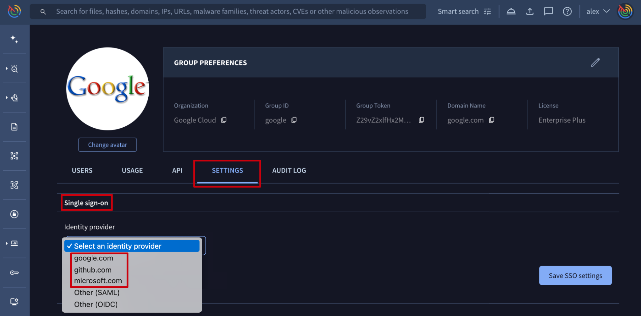This screenshot has height=316, width=641.
Task: Copy the Domain Name google.com
Action: pyautogui.click(x=492, y=120)
